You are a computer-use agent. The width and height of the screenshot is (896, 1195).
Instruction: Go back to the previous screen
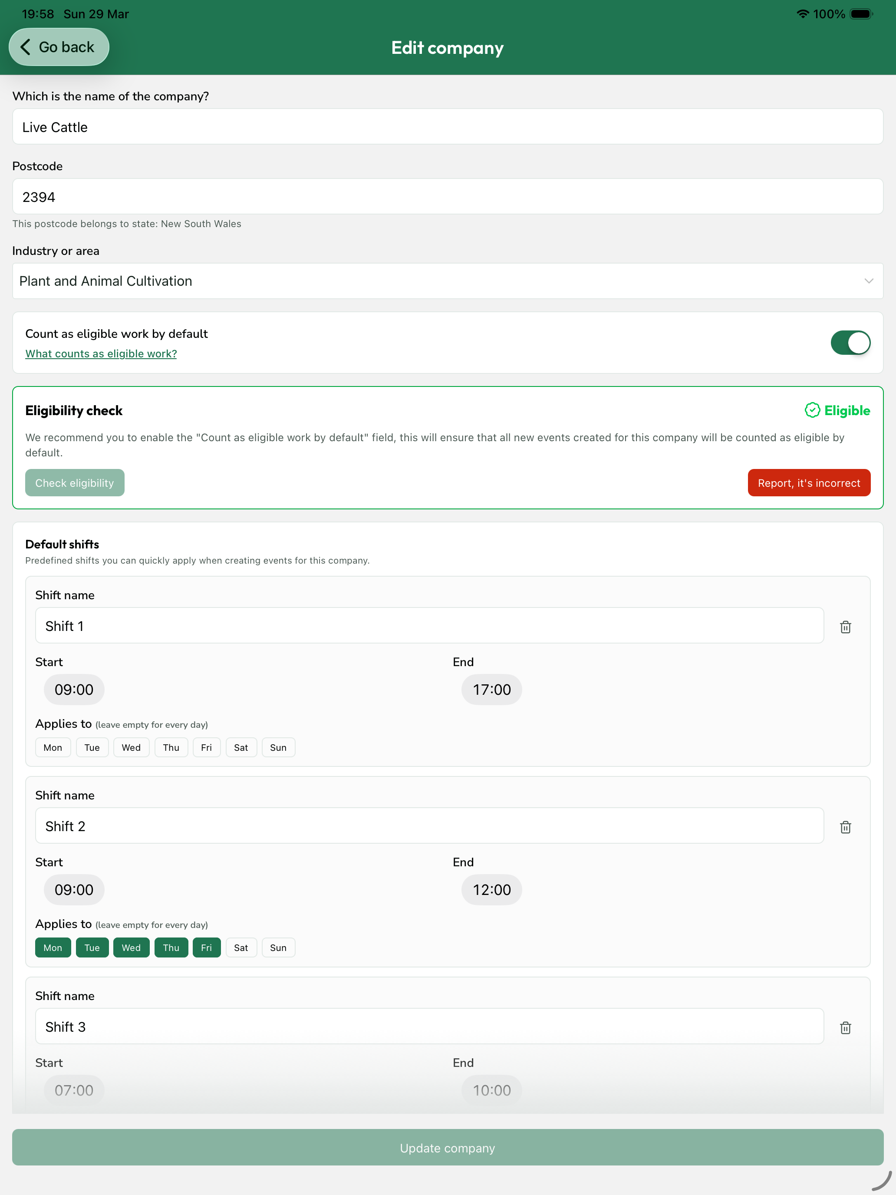59,47
